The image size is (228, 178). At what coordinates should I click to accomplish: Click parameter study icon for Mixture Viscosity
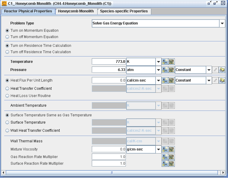[165, 149]
